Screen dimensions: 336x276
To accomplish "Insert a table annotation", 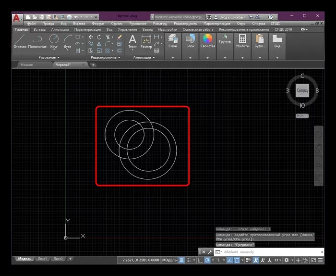I will click(x=156, y=51).
